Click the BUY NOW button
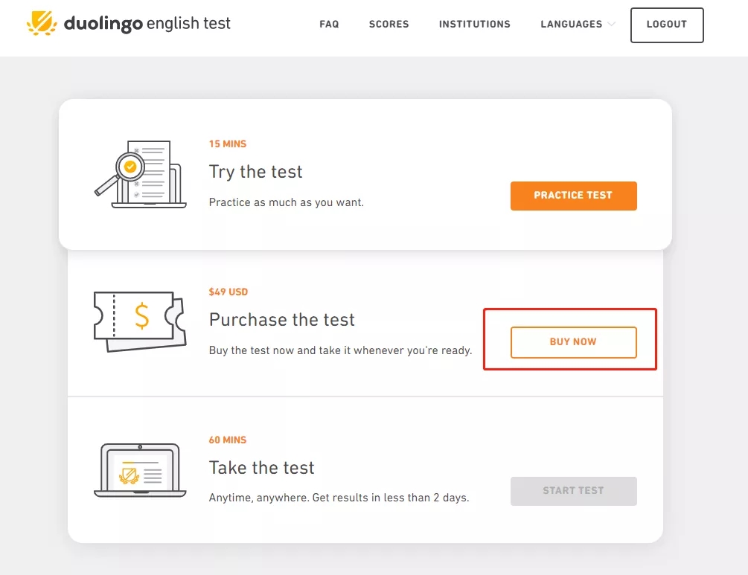This screenshot has height=575, width=748. 573,342
